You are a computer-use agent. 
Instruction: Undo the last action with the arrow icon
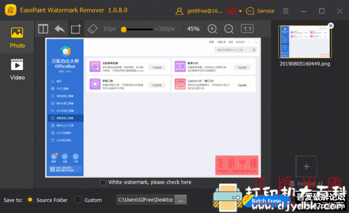tap(60, 29)
